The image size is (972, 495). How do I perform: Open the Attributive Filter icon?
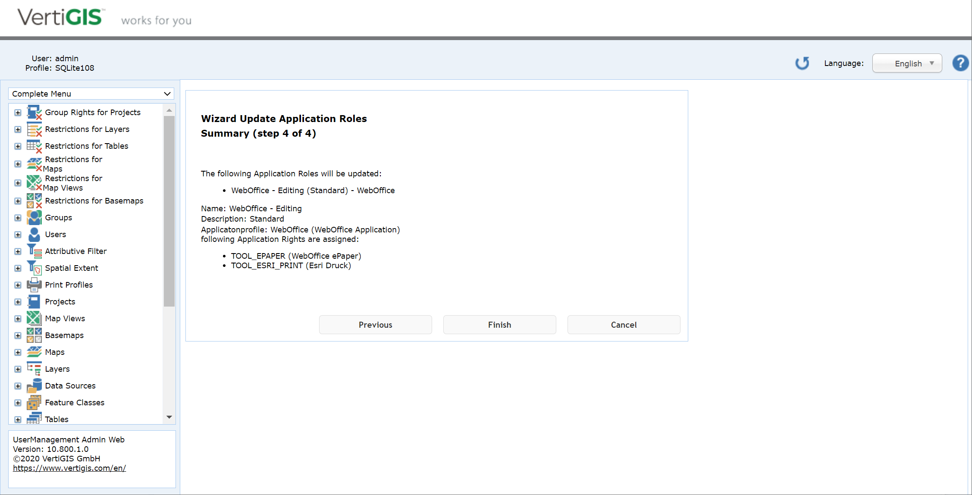(x=34, y=251)
